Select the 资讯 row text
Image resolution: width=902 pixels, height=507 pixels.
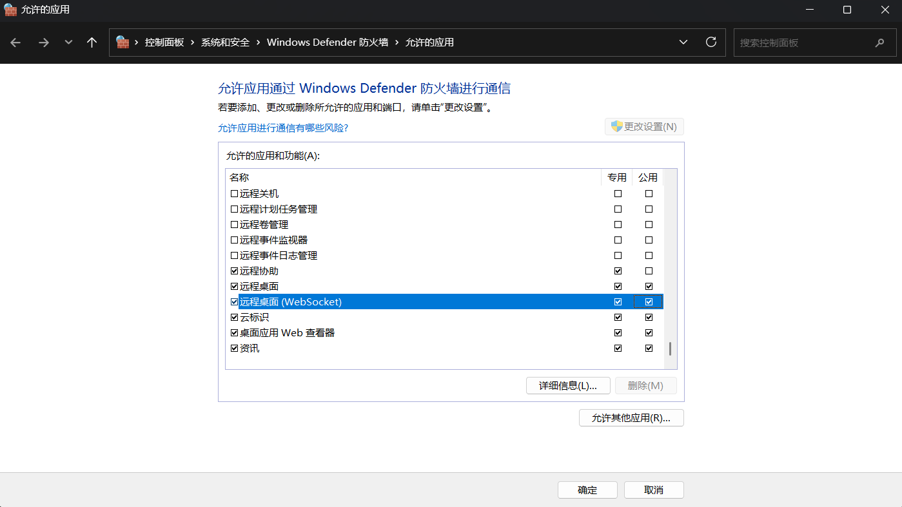tap(250, 349)
